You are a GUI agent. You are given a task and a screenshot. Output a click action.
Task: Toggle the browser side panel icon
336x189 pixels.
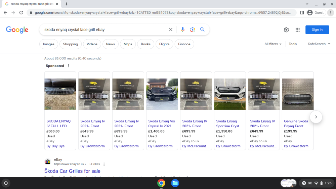point(302,13)
